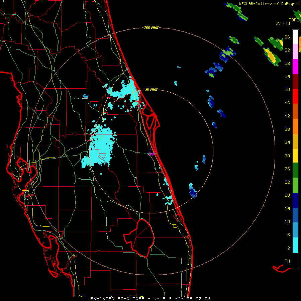Click the white swatch atop the tops legend
The height and width of the screenshot is (301, 301).
coord(295,37)
